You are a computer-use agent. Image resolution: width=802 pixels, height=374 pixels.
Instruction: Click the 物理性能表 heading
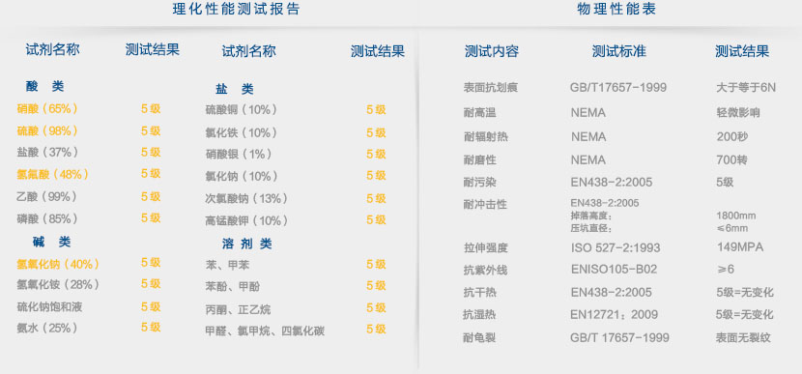616,10
